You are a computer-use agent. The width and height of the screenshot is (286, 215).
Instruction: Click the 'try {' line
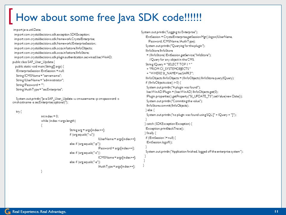(19, 111)
